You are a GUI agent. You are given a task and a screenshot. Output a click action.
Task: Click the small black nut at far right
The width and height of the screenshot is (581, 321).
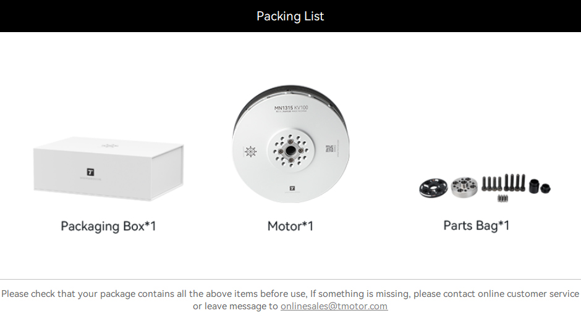tap(545, 188)
